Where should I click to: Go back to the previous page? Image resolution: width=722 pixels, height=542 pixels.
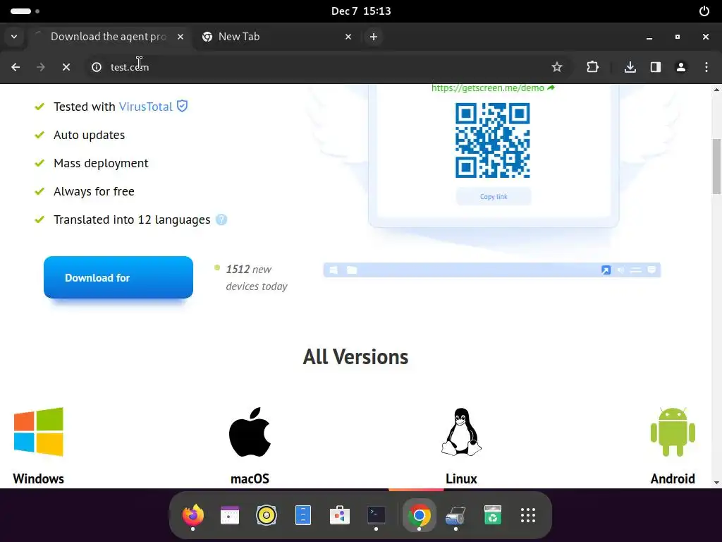[16, 67]
